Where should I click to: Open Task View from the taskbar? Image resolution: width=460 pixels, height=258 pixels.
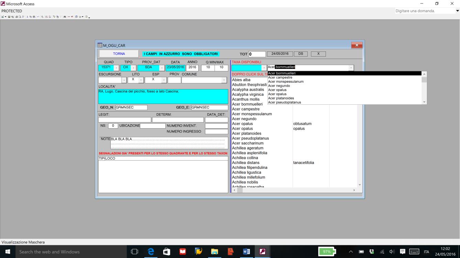[x=135, y=252]
